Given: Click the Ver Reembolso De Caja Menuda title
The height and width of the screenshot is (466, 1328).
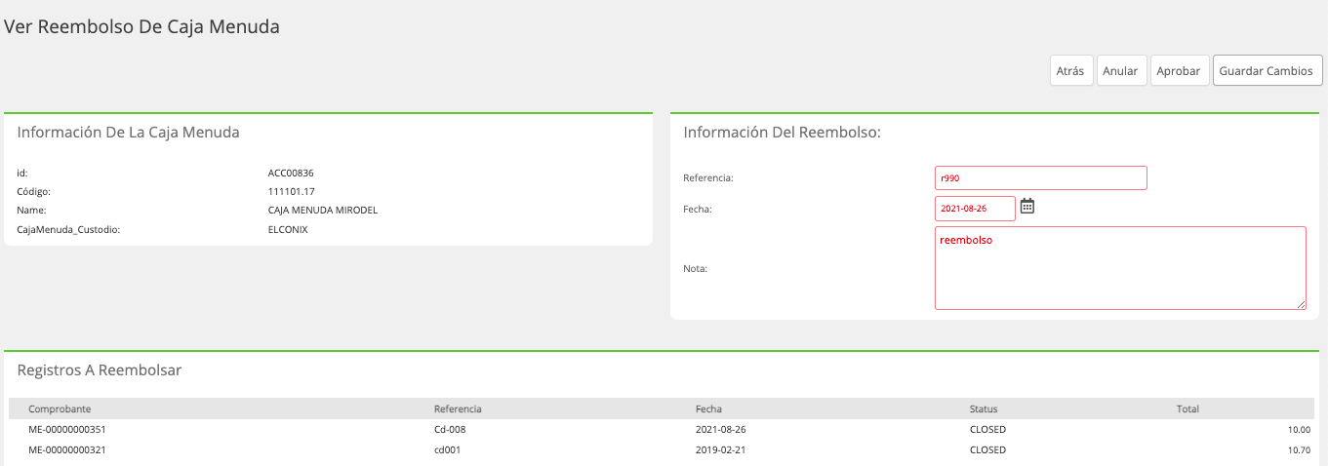Looking at the screenshot, I should pos(142,27).
